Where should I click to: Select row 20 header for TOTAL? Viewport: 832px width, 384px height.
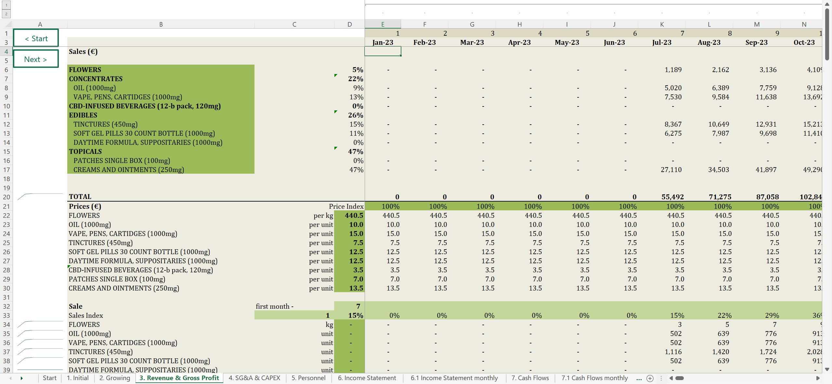click(x=6, y=197)
